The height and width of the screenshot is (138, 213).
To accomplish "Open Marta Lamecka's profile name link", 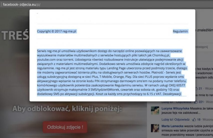I will coord(172,126).
